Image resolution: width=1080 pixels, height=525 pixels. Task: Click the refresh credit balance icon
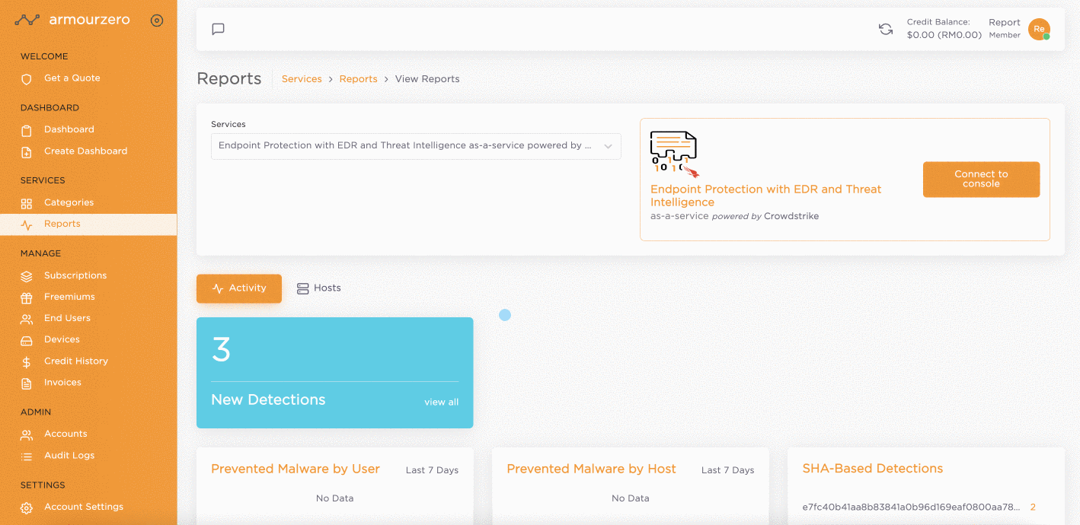click(x=886, y=29)
